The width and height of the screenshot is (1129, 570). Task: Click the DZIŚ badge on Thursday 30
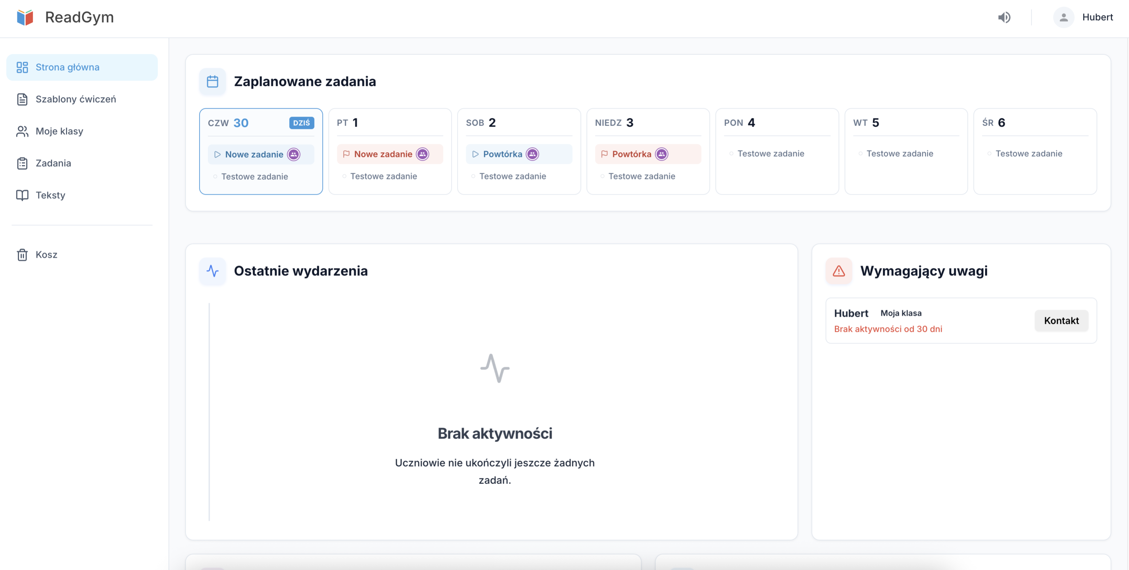tap(302, 123)
